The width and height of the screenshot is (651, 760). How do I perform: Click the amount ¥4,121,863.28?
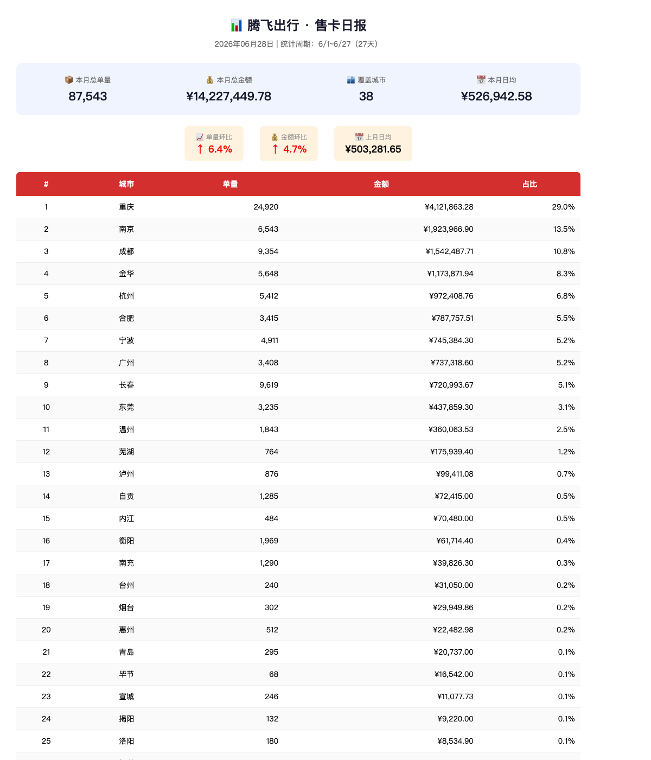click(x=449, y=207)
